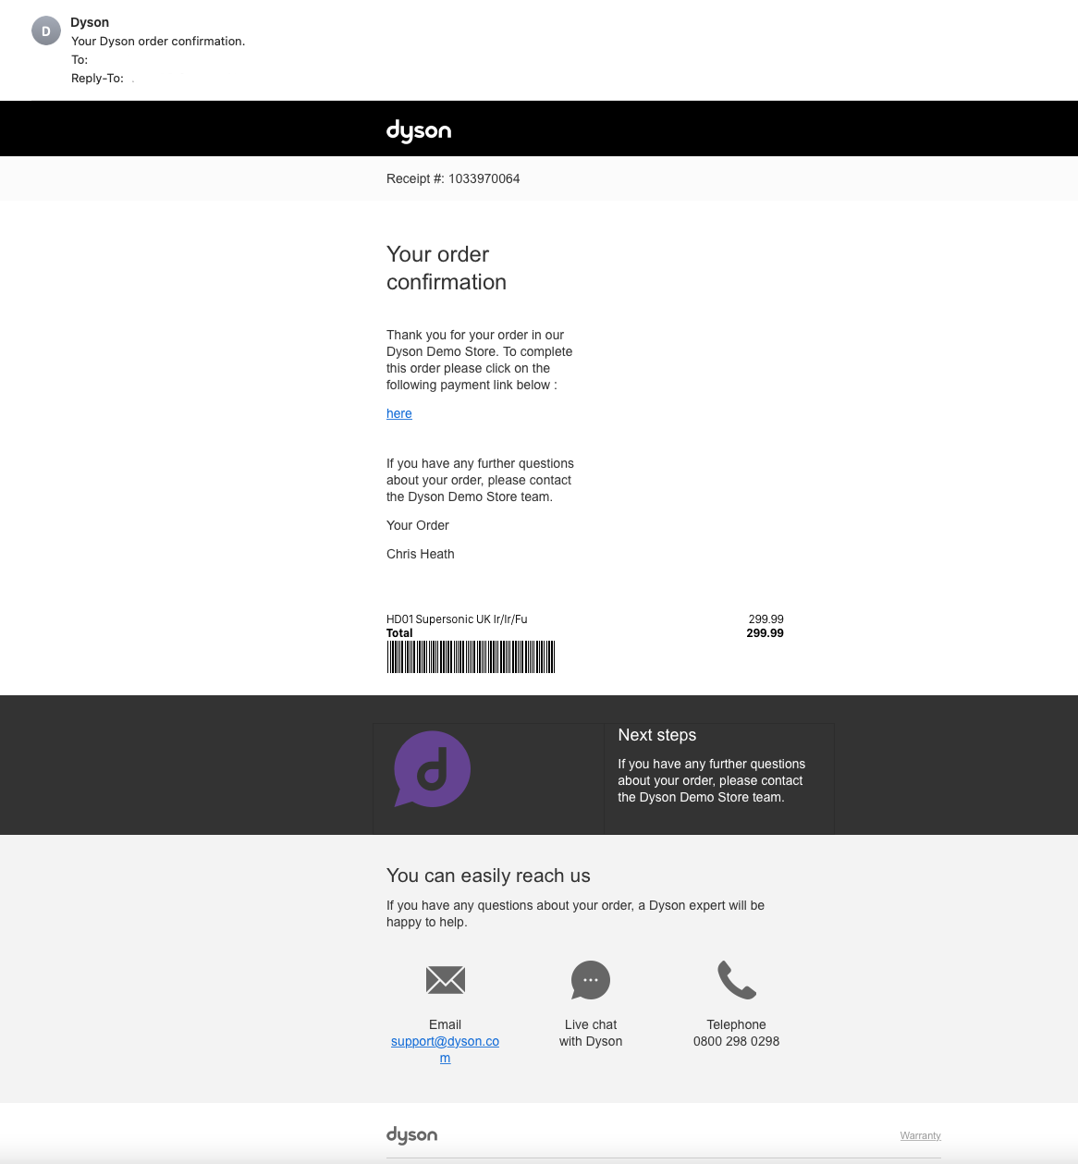Open the Live chat speech bubble icon
The width and height of the screenshot is (1078, 1164).
591,980
